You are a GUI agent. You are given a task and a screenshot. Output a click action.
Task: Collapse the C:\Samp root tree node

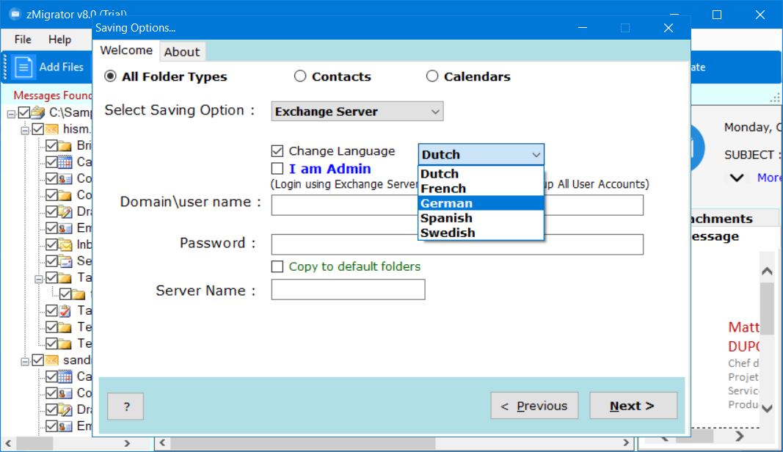click(x=11, y=114)
